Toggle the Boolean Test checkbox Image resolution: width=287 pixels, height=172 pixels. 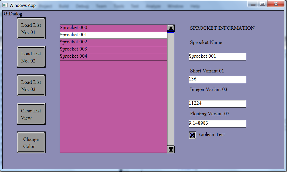(192, 135)
